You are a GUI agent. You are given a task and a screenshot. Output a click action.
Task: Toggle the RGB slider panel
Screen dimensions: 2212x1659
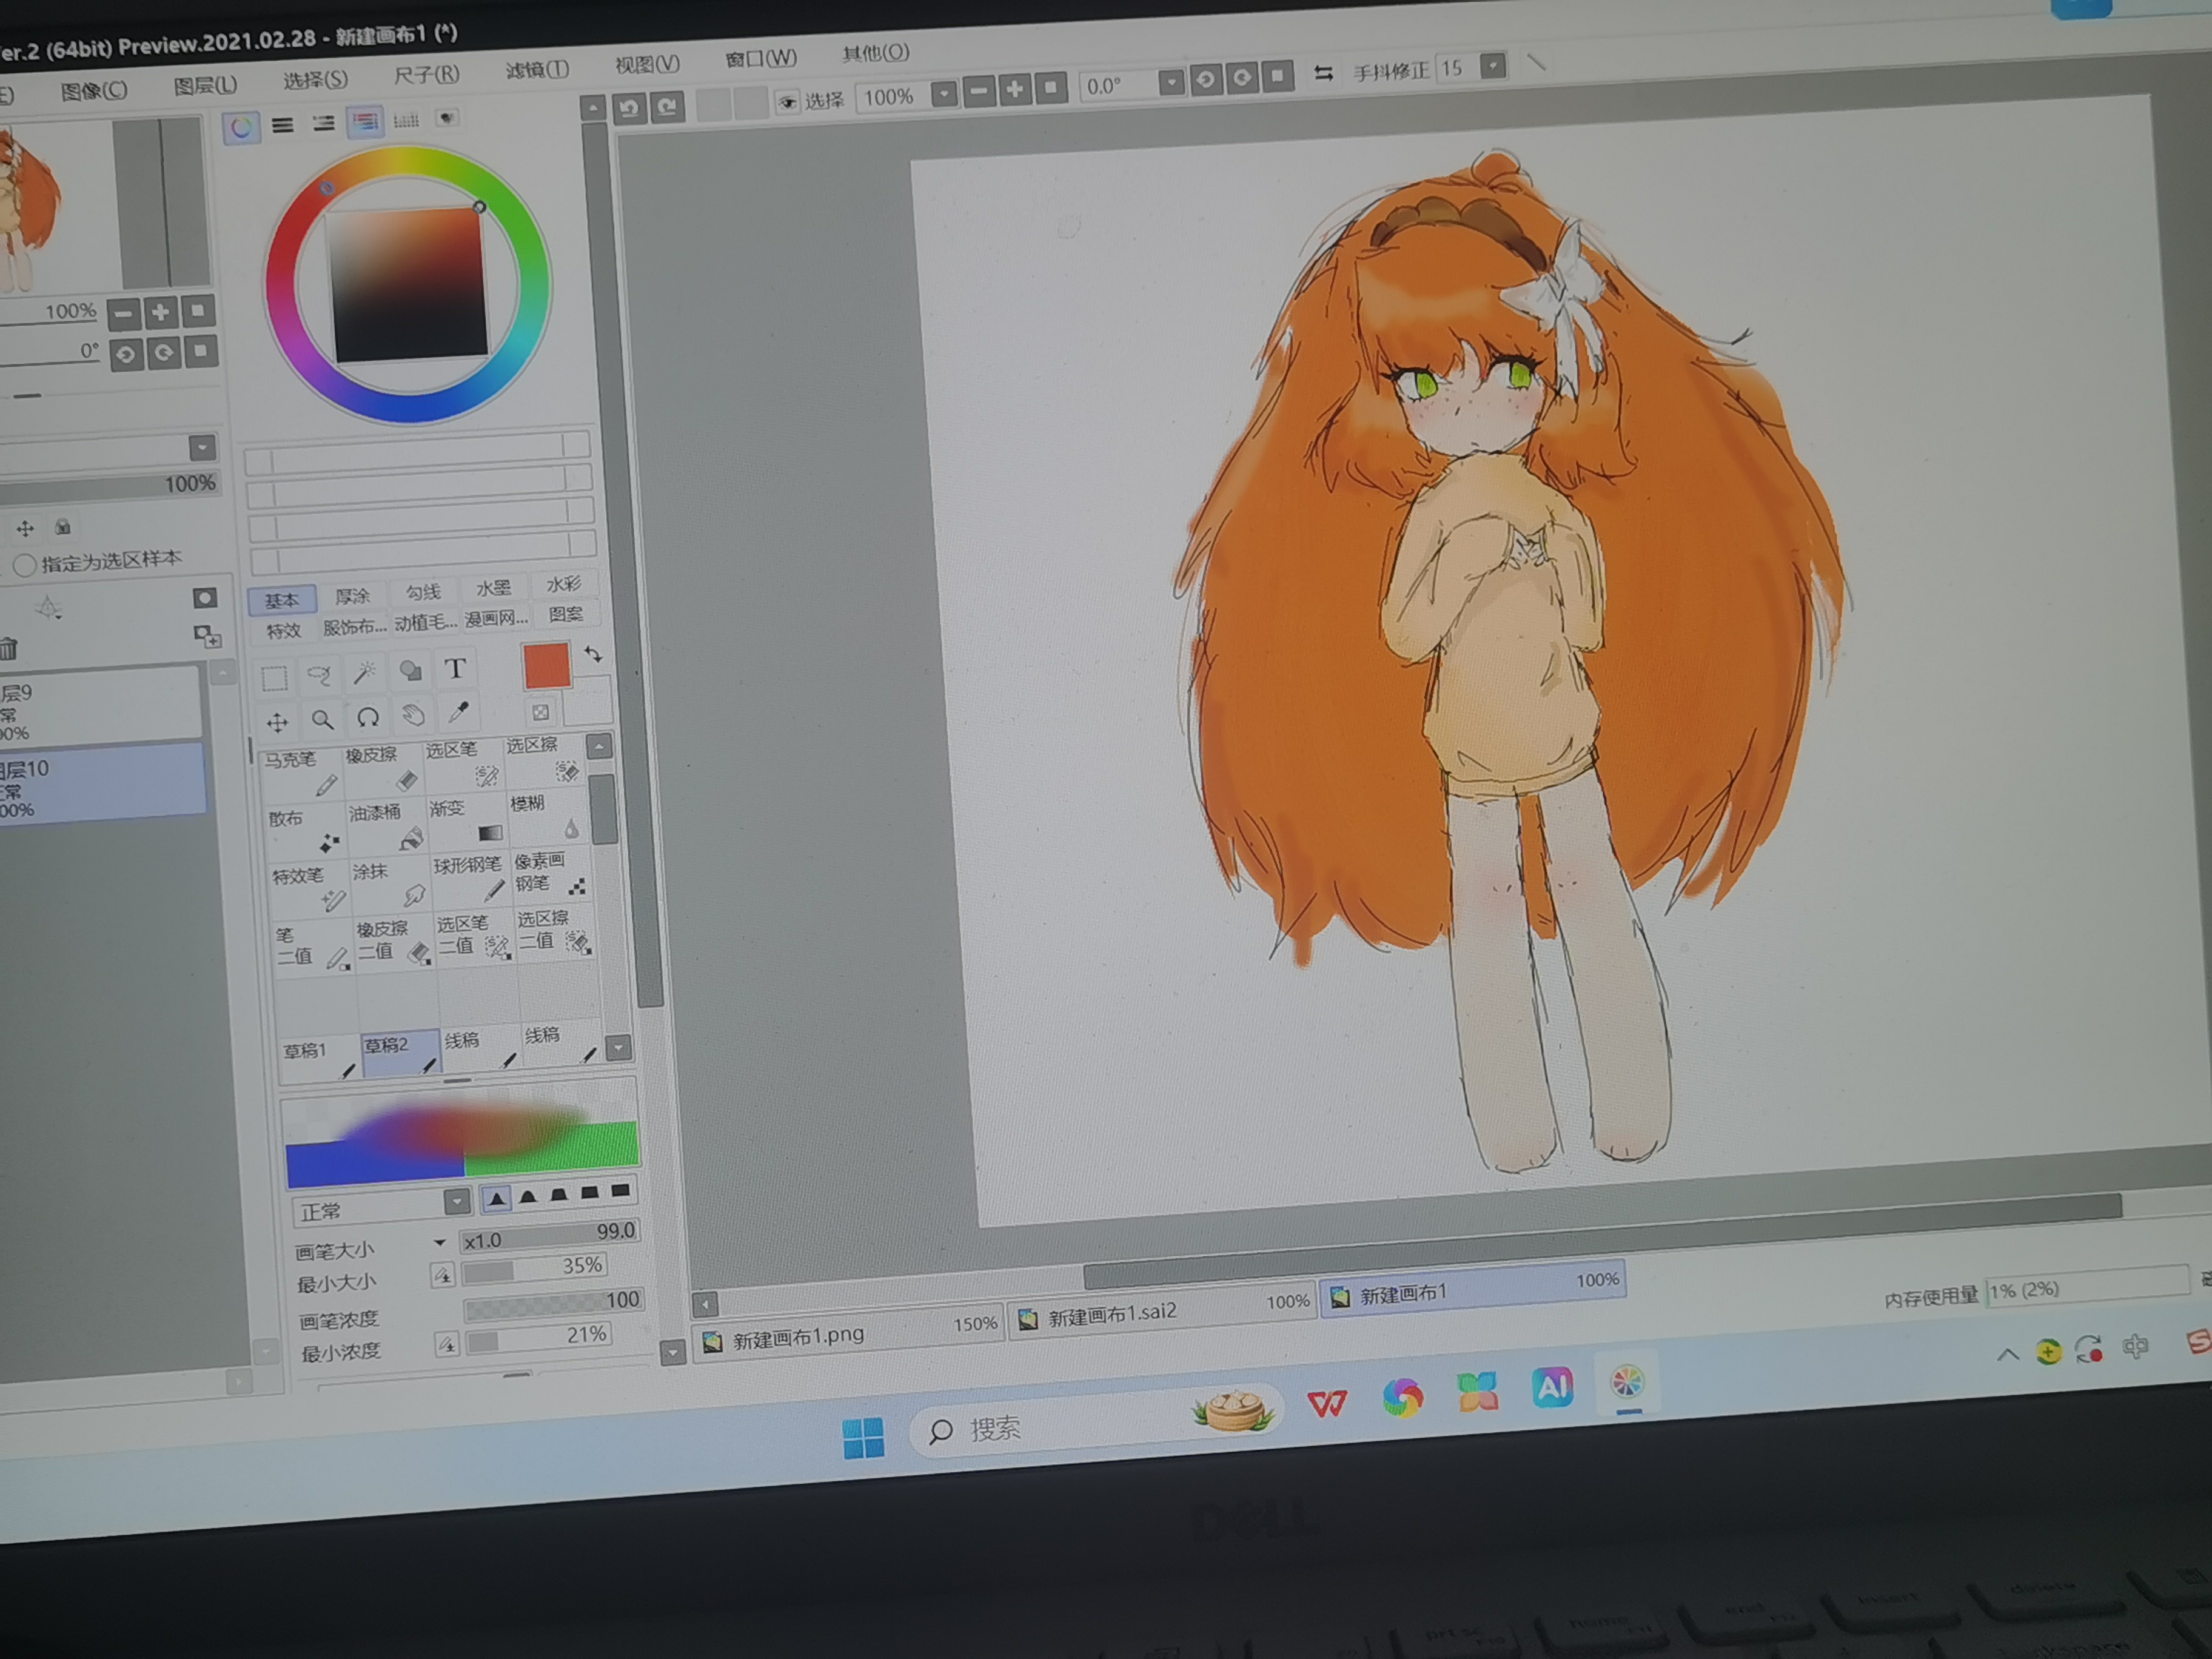coord(283,125)
